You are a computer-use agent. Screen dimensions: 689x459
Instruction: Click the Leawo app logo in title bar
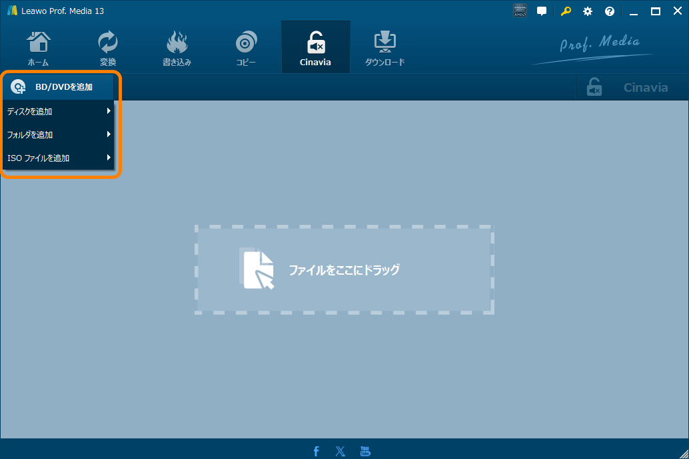[x=12, y=11]
